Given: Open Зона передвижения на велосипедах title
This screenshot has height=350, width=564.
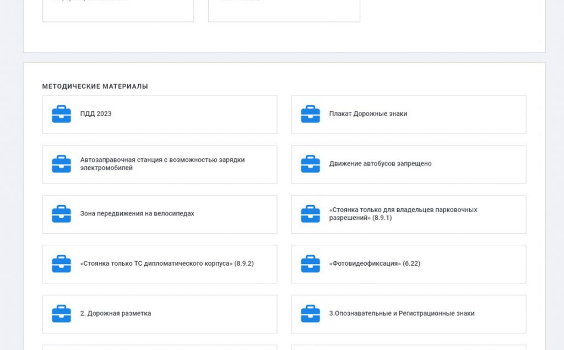Looking at the screenshot, I should pos(137,214).
